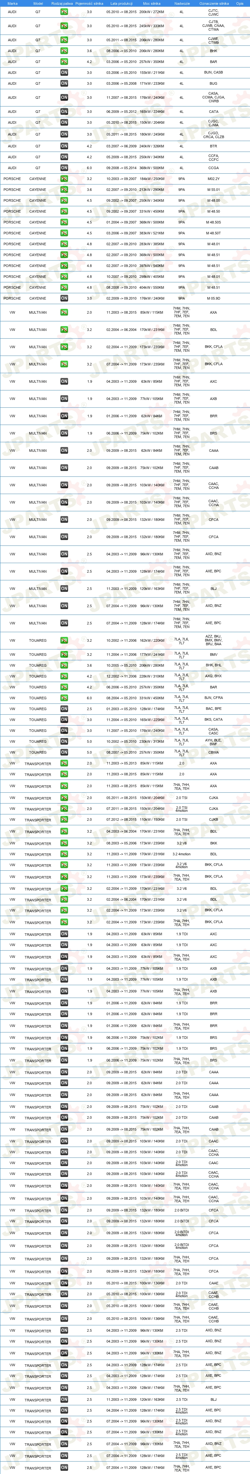
Task: Click the Pojemność silnika header
Action: click(89, 4)
